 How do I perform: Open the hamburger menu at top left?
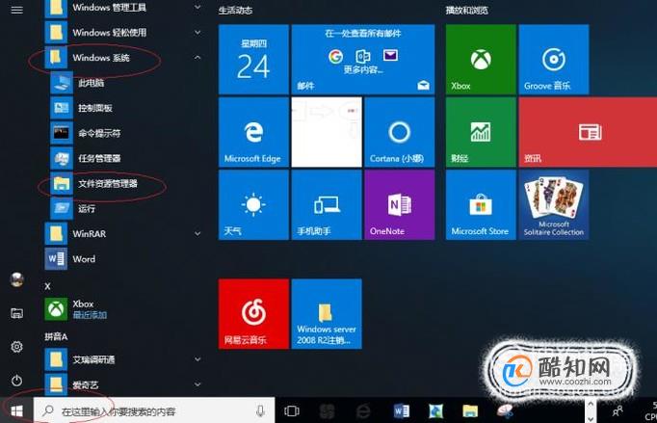pyautogui.click(x=16, y=10)
